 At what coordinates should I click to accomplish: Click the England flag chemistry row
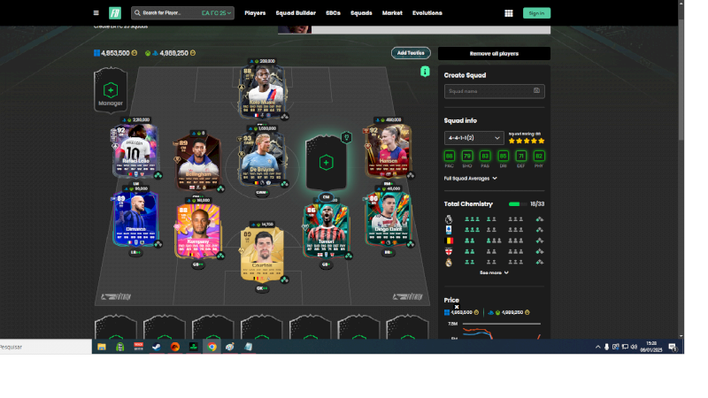[x=449, y=251]
